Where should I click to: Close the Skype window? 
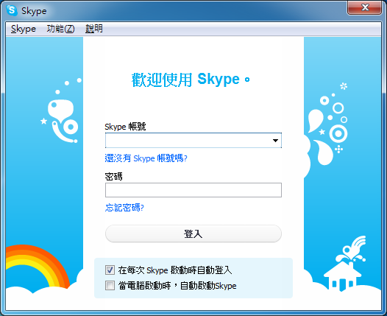pos(364,8)
